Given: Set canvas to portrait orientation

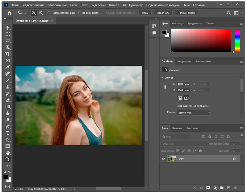Looking at the screenshot, I should click(x=180, y=98).
